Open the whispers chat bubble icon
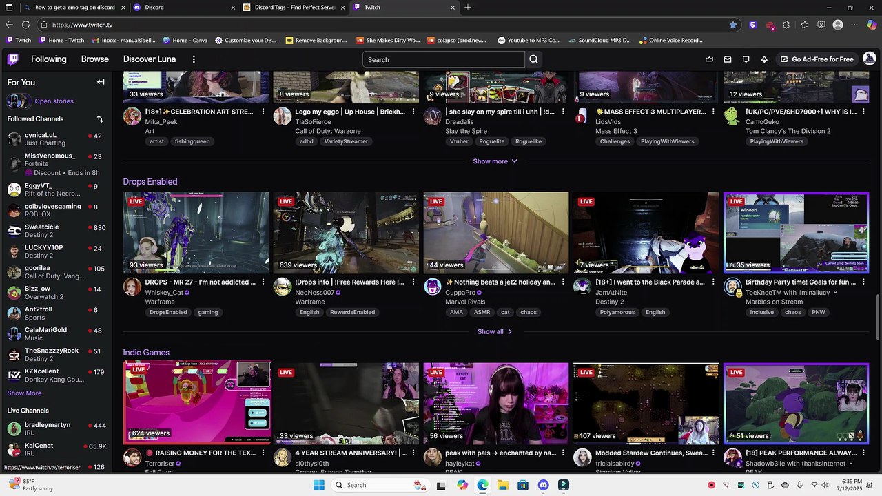The image size is (882, 496). point(746,59)
